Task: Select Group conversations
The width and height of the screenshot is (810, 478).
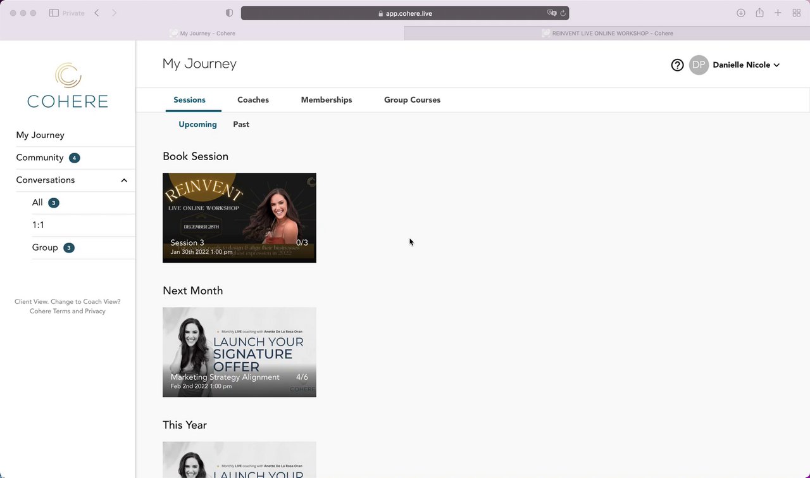Action: click(x=45, y=248)
